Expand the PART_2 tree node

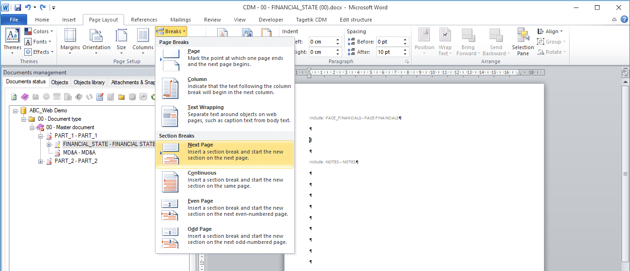[x=41, y=161]
